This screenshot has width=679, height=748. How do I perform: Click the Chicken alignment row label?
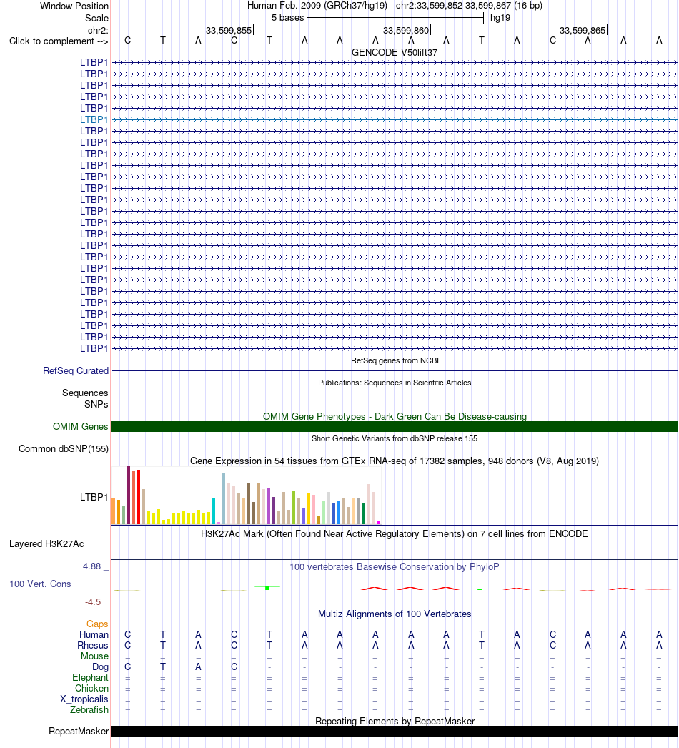tap(91, 689)
